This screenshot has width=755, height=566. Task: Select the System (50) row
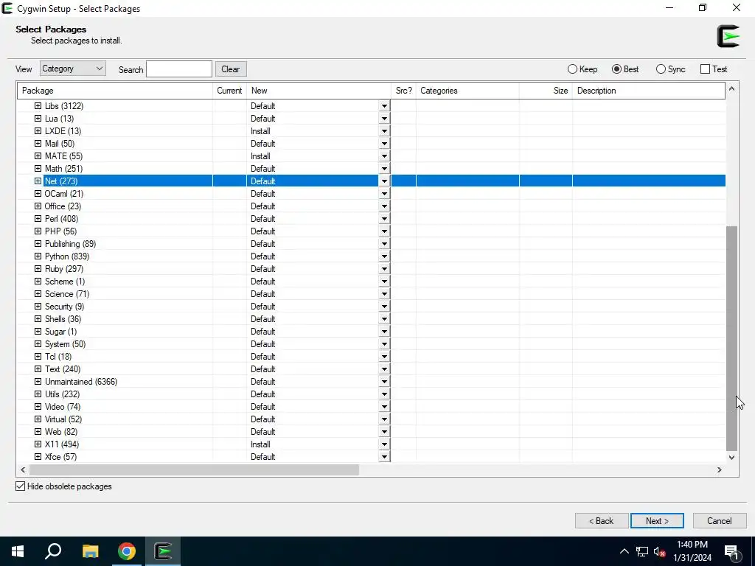click(372, 344)
